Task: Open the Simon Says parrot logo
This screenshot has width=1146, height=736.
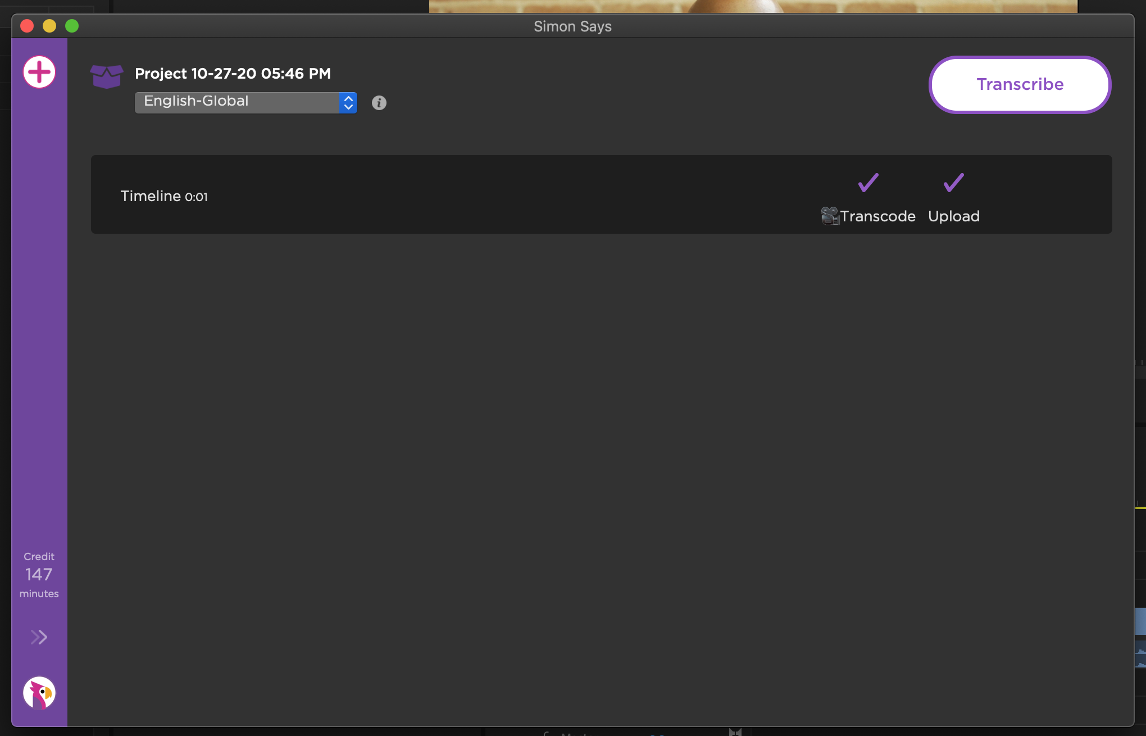Action: point(39,693)
